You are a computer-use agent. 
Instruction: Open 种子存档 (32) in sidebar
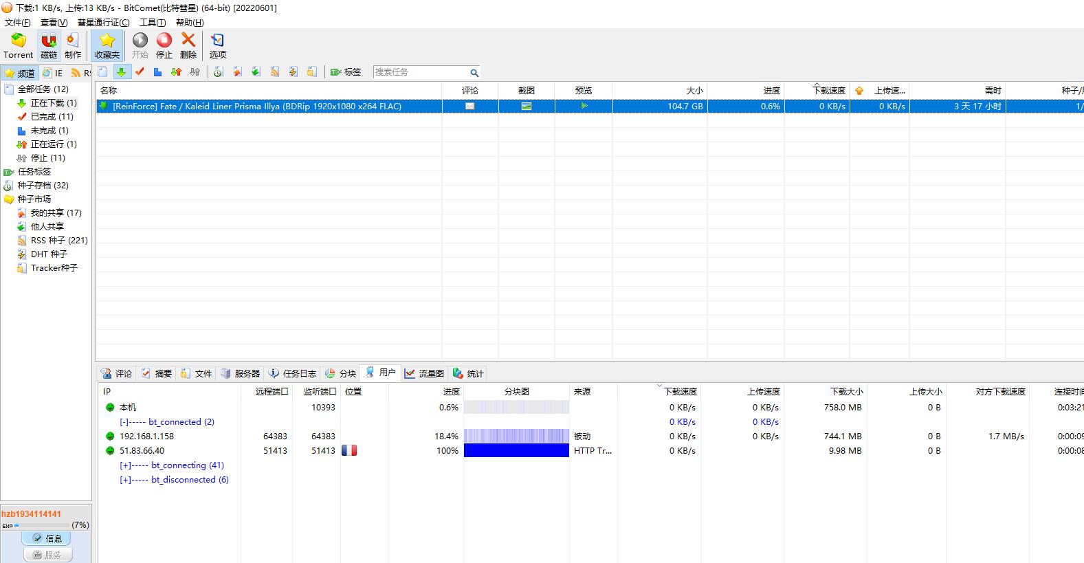coord(43,186)
